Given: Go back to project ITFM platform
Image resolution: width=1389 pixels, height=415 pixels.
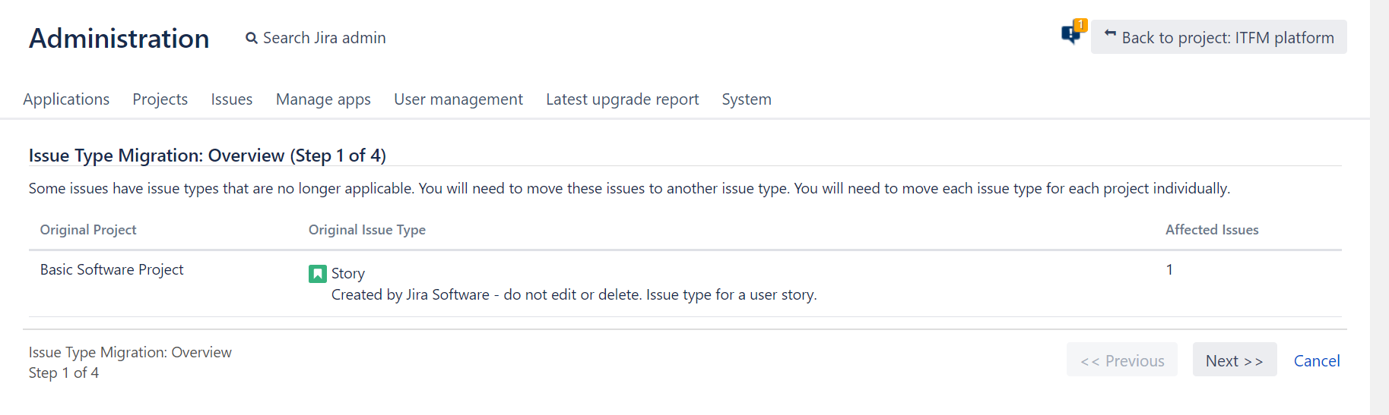Looking at the screenshot, I should click(1219, 37).
